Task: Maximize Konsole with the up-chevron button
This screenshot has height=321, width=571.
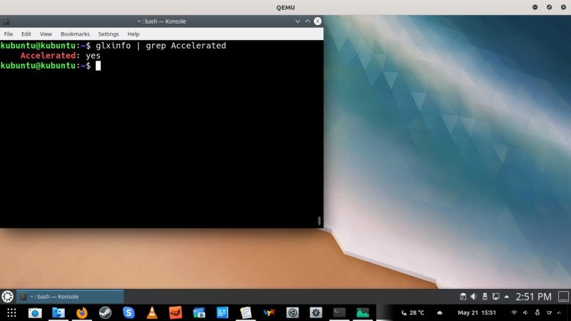Action: coord(308,21)
